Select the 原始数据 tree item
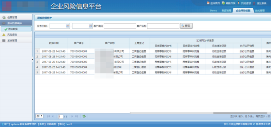Viewport: 271px width, 127px height. point(16,29)
